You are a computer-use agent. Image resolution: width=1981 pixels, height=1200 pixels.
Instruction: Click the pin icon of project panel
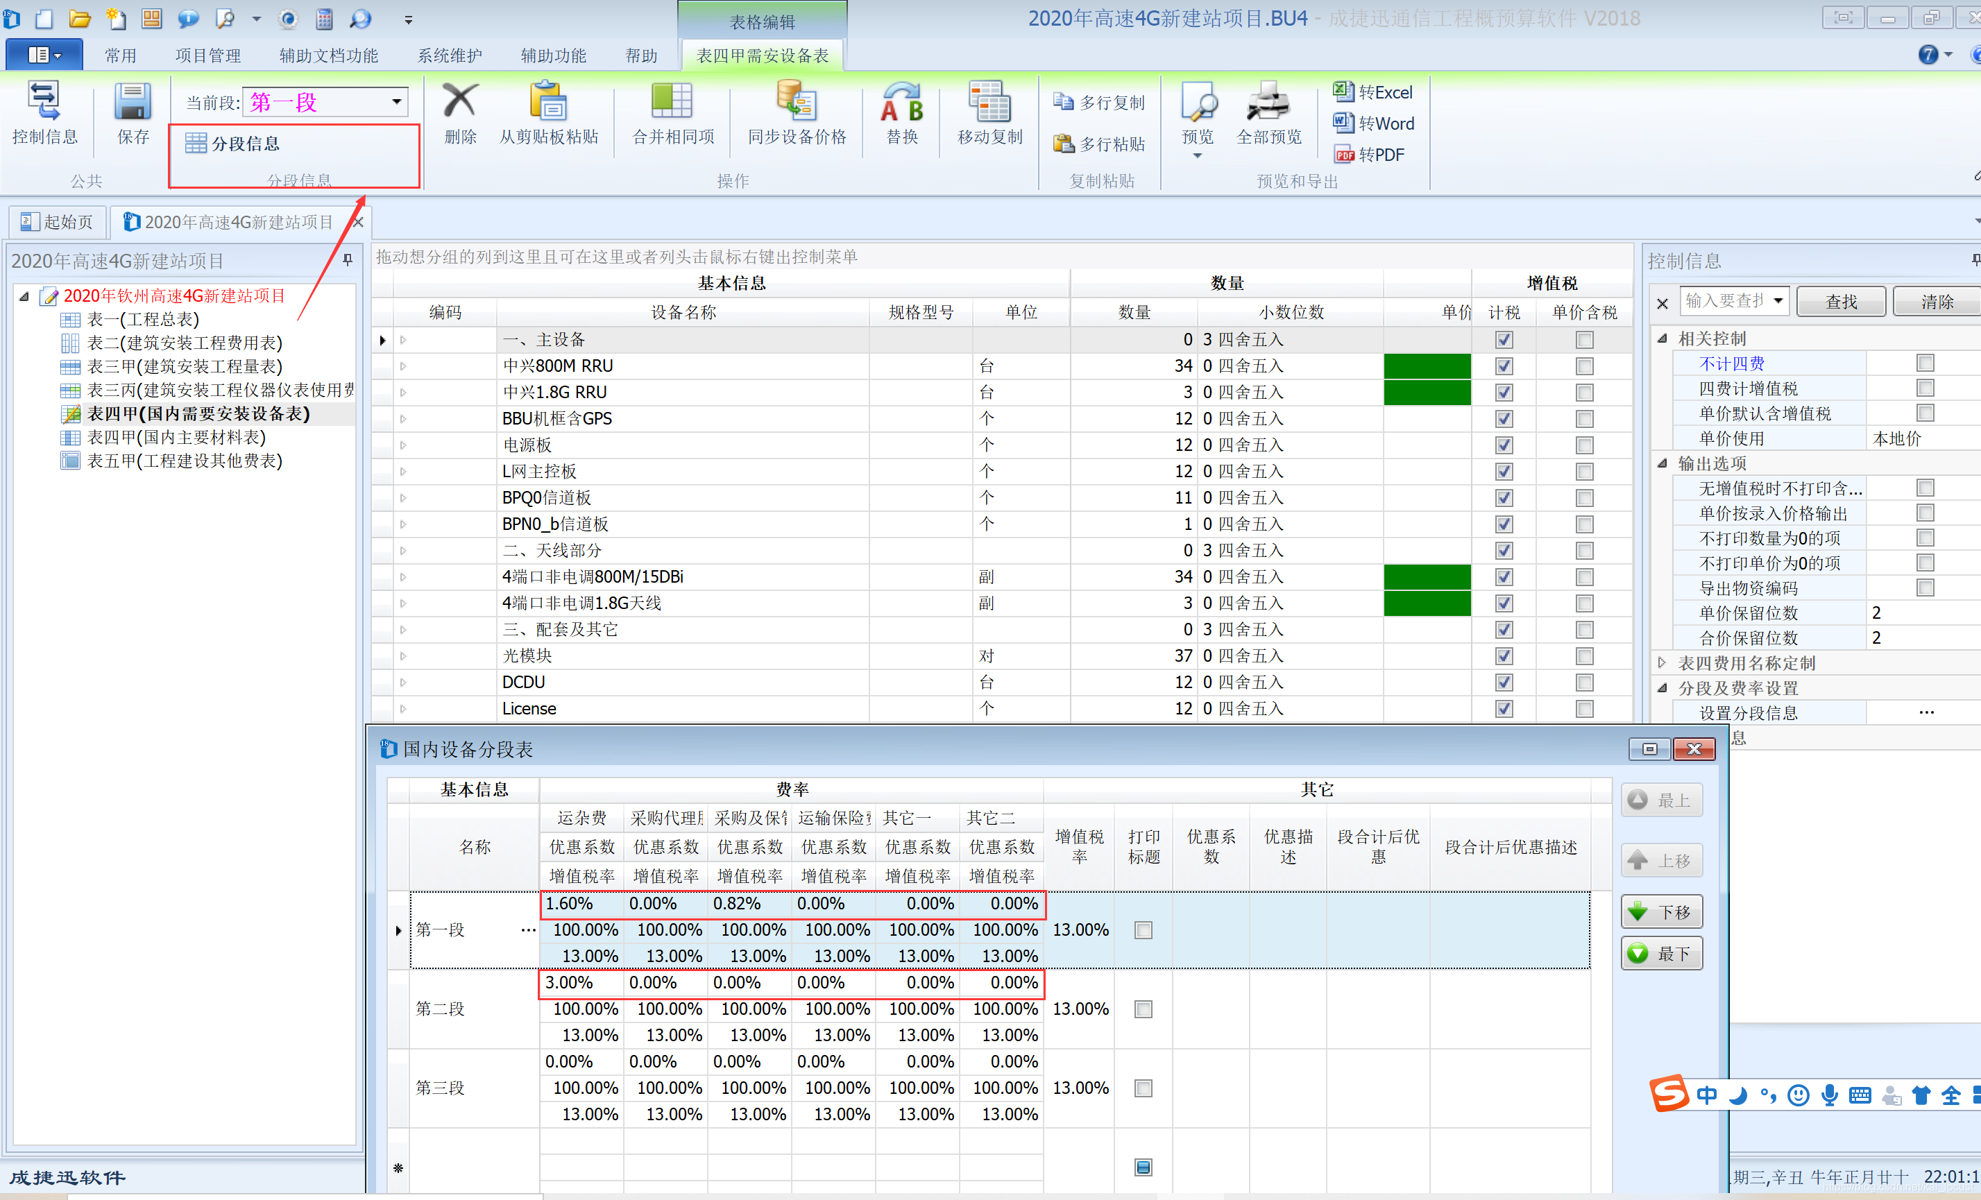[348, 259]
